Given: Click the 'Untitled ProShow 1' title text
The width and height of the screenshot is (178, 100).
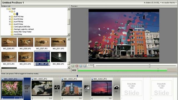Looking at the screenshot, I should [13, 2].
